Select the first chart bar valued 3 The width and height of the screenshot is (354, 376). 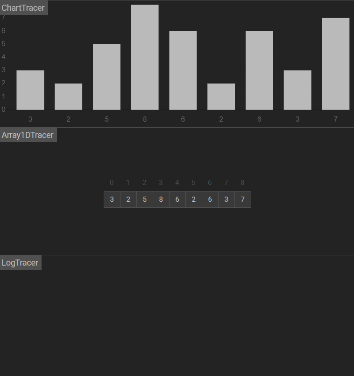[x=30, y=90]
